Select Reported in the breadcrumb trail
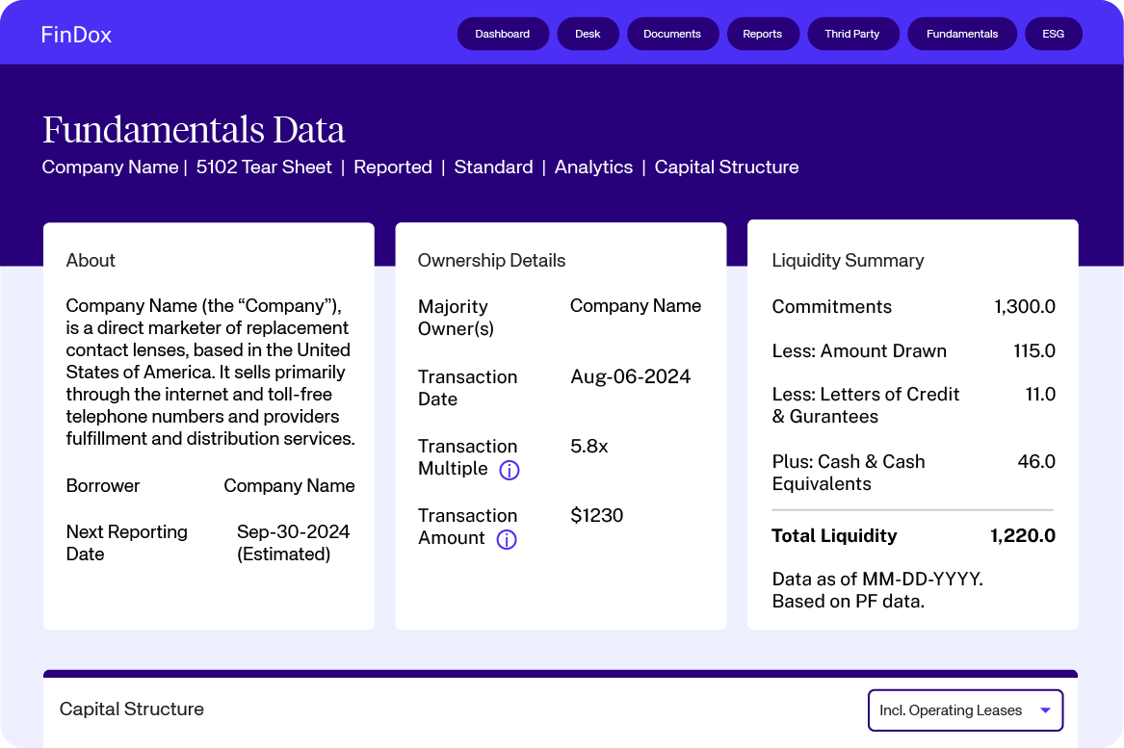The image size is (1124, 748). click(392, 167)
